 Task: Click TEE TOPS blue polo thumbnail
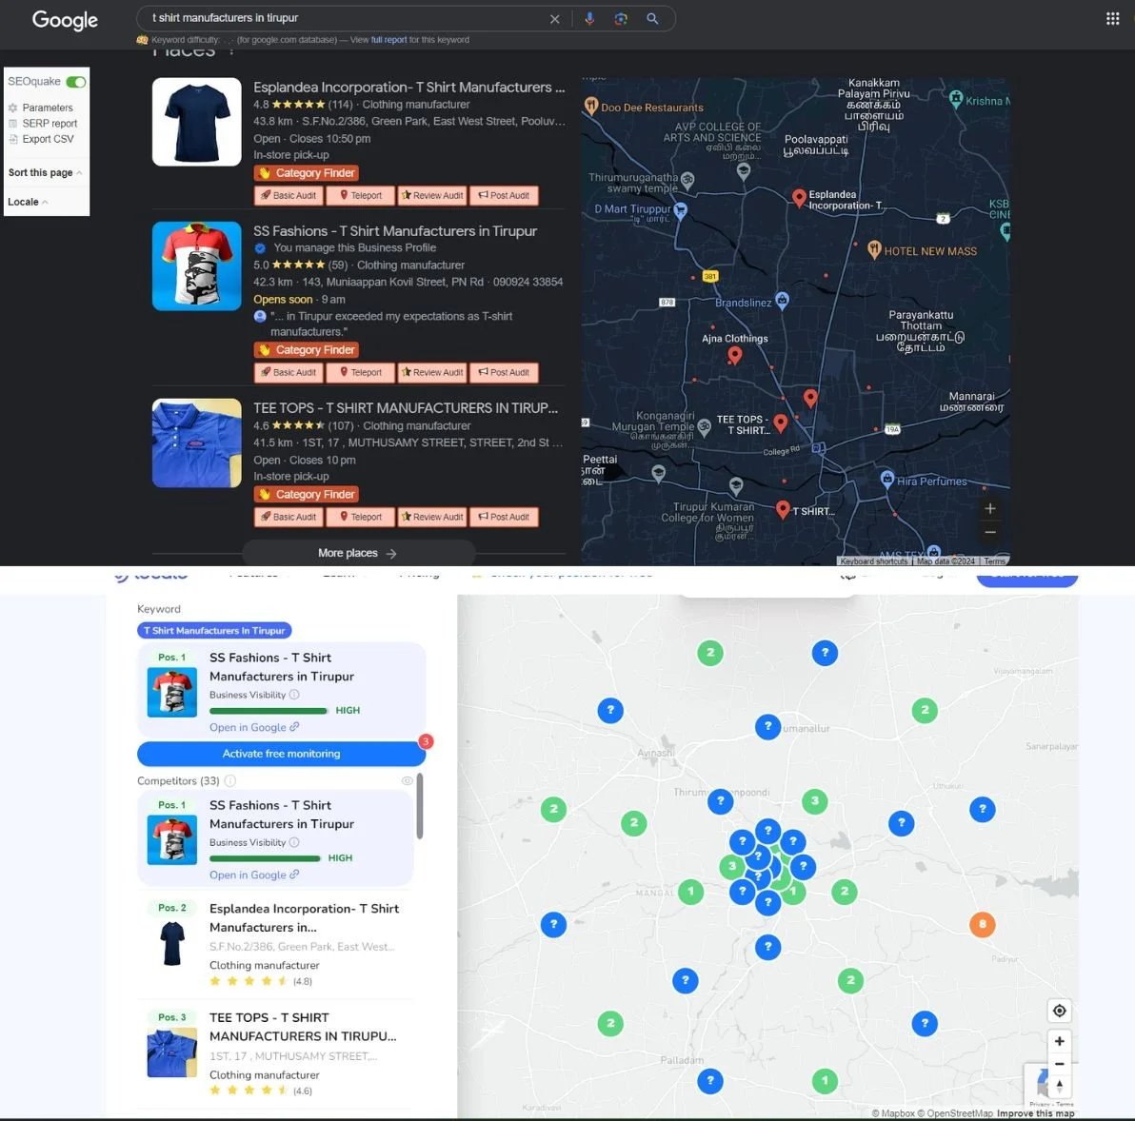click(197, 442)
